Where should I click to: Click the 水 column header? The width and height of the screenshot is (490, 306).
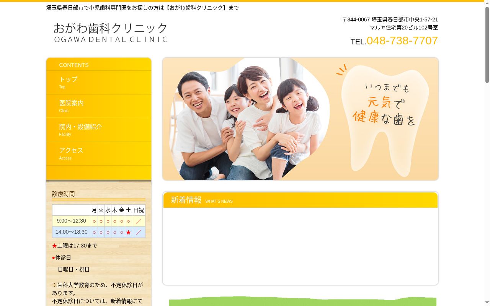tap(108, 210)
